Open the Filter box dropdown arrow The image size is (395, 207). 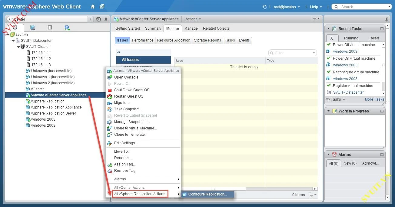coord(314,53)
